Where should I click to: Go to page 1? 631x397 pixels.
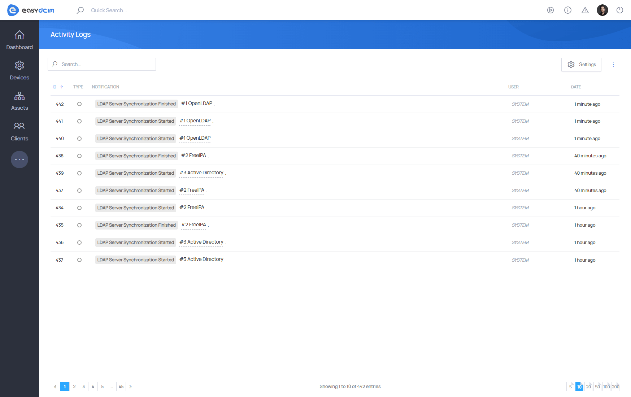click(65, 387)
